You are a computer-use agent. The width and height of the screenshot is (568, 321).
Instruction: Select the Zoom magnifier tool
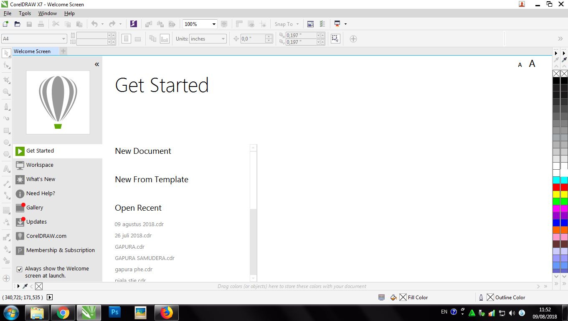(x=7, y=92)
